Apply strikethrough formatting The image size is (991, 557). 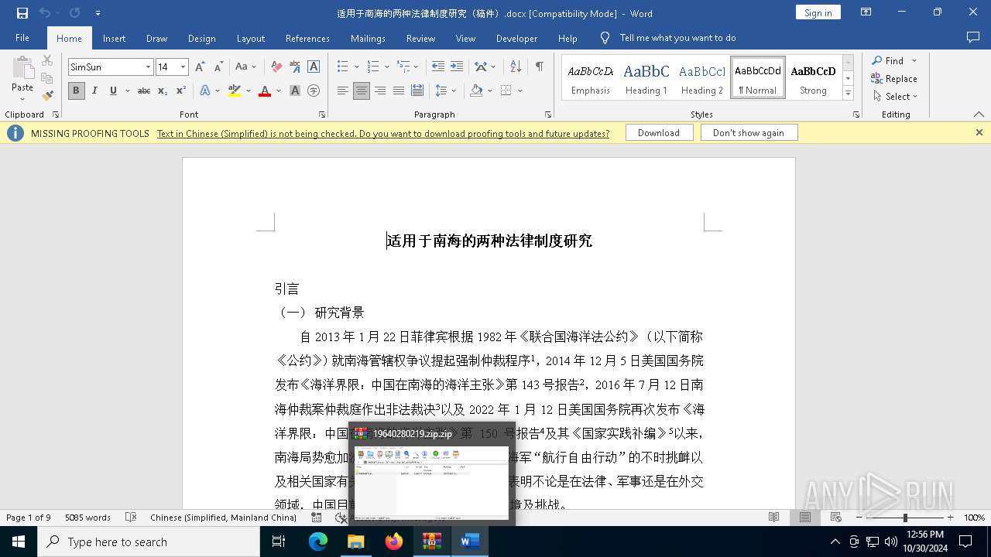144,91
